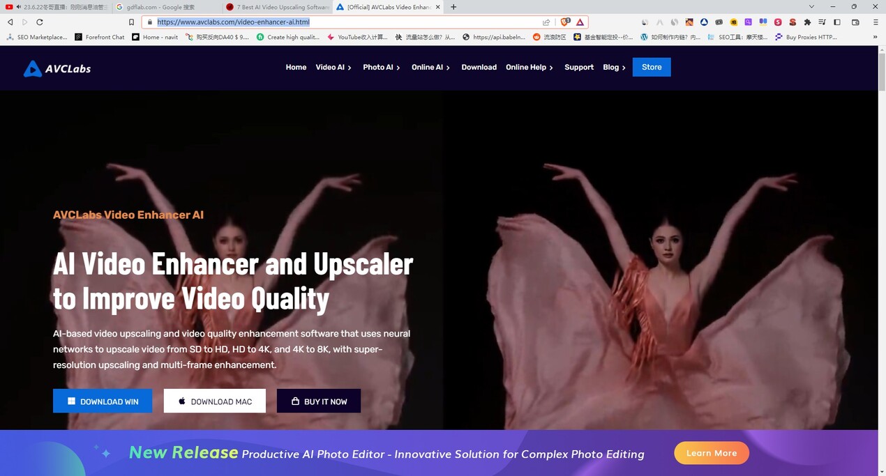This screenshot has width=886, height=476.
Task: Open the extensions puzzle-piece icon
Action: pyautogui.click(x=806, y=22)
